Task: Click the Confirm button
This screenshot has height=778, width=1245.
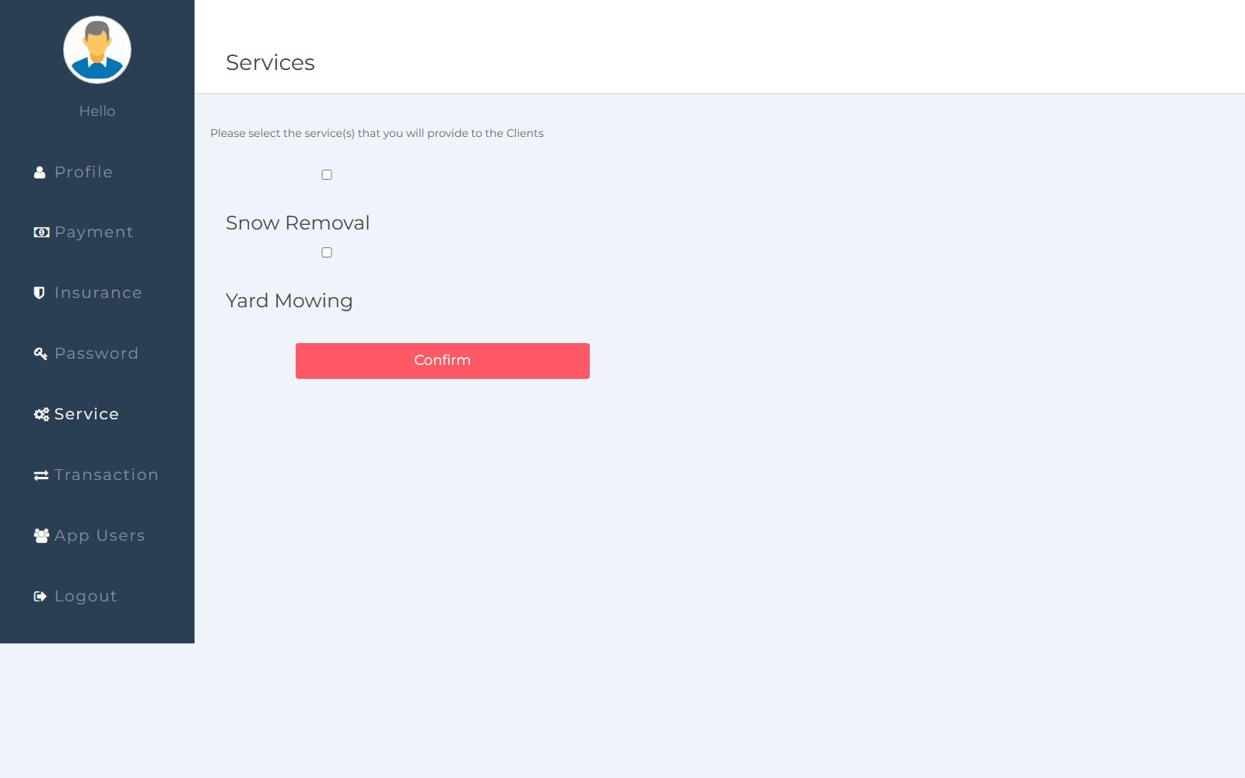Action: coord(443,361)
